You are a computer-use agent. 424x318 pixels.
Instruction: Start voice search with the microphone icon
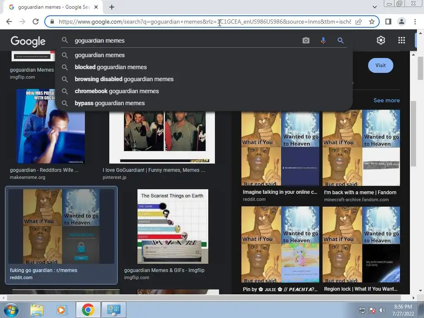coord(323,41)
